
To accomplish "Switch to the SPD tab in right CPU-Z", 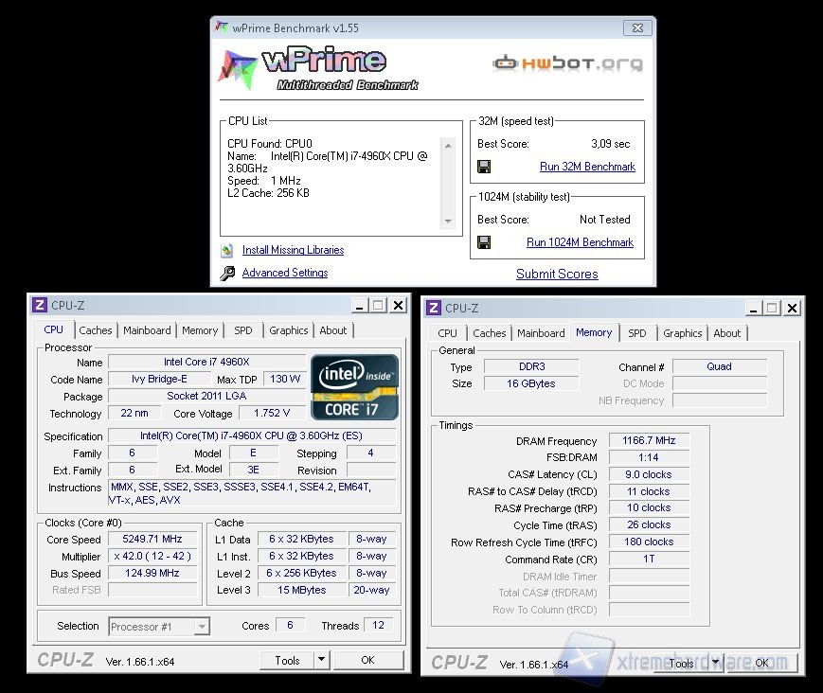I will (x=637, y=333).
